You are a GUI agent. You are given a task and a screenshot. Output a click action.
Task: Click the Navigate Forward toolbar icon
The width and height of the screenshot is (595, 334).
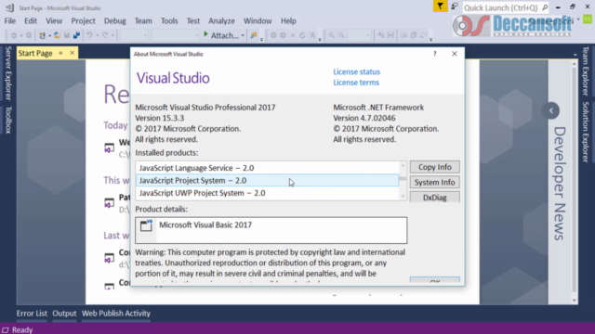click(29, 35)
